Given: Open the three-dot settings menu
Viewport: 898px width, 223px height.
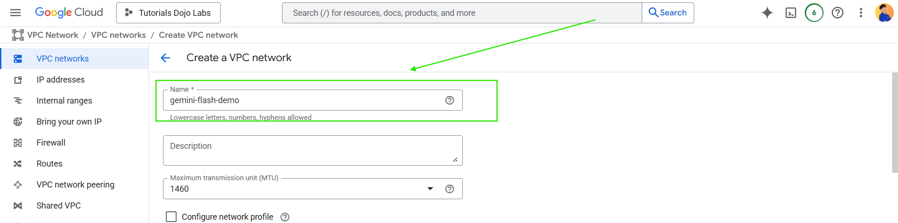Looking at the screenshot, I should [861, 13].
